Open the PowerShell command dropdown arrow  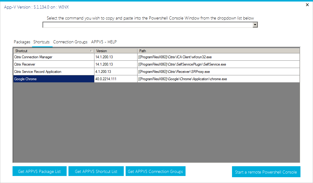coord(255,25)
